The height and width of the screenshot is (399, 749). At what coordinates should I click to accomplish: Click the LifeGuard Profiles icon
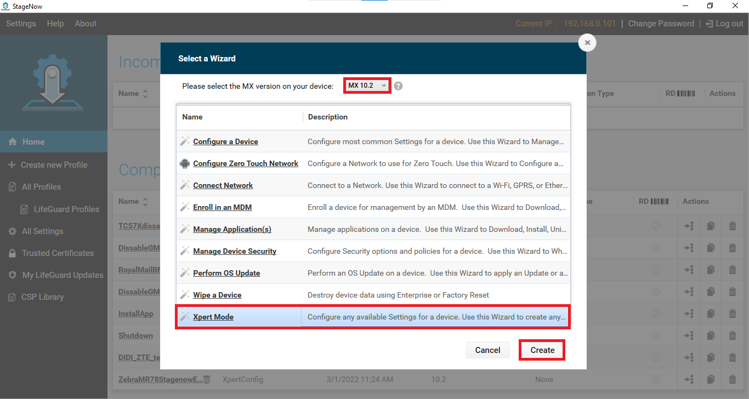click(x=24, y=209)
